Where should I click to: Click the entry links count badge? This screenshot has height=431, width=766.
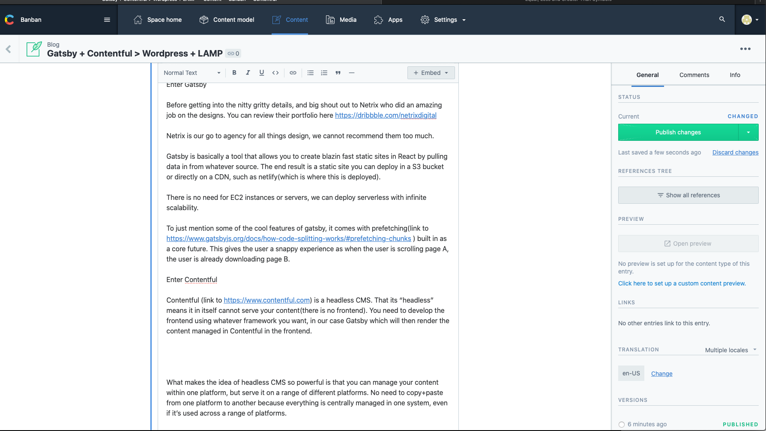(233, 54)
